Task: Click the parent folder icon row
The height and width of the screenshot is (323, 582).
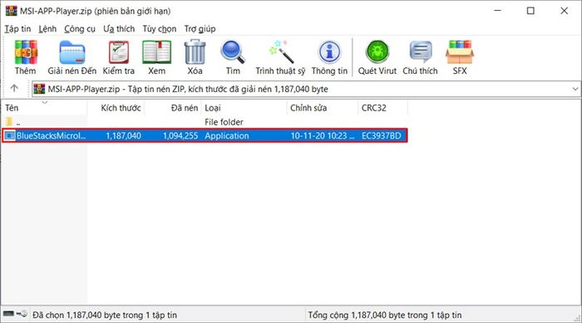Action: click(x=9, y=121)
